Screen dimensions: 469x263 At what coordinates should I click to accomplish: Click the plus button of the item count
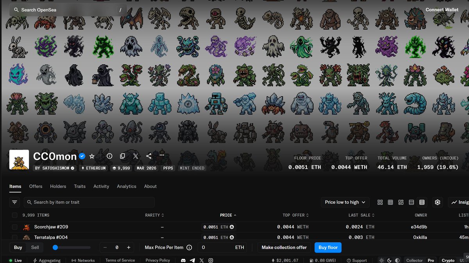coord(129,247)
